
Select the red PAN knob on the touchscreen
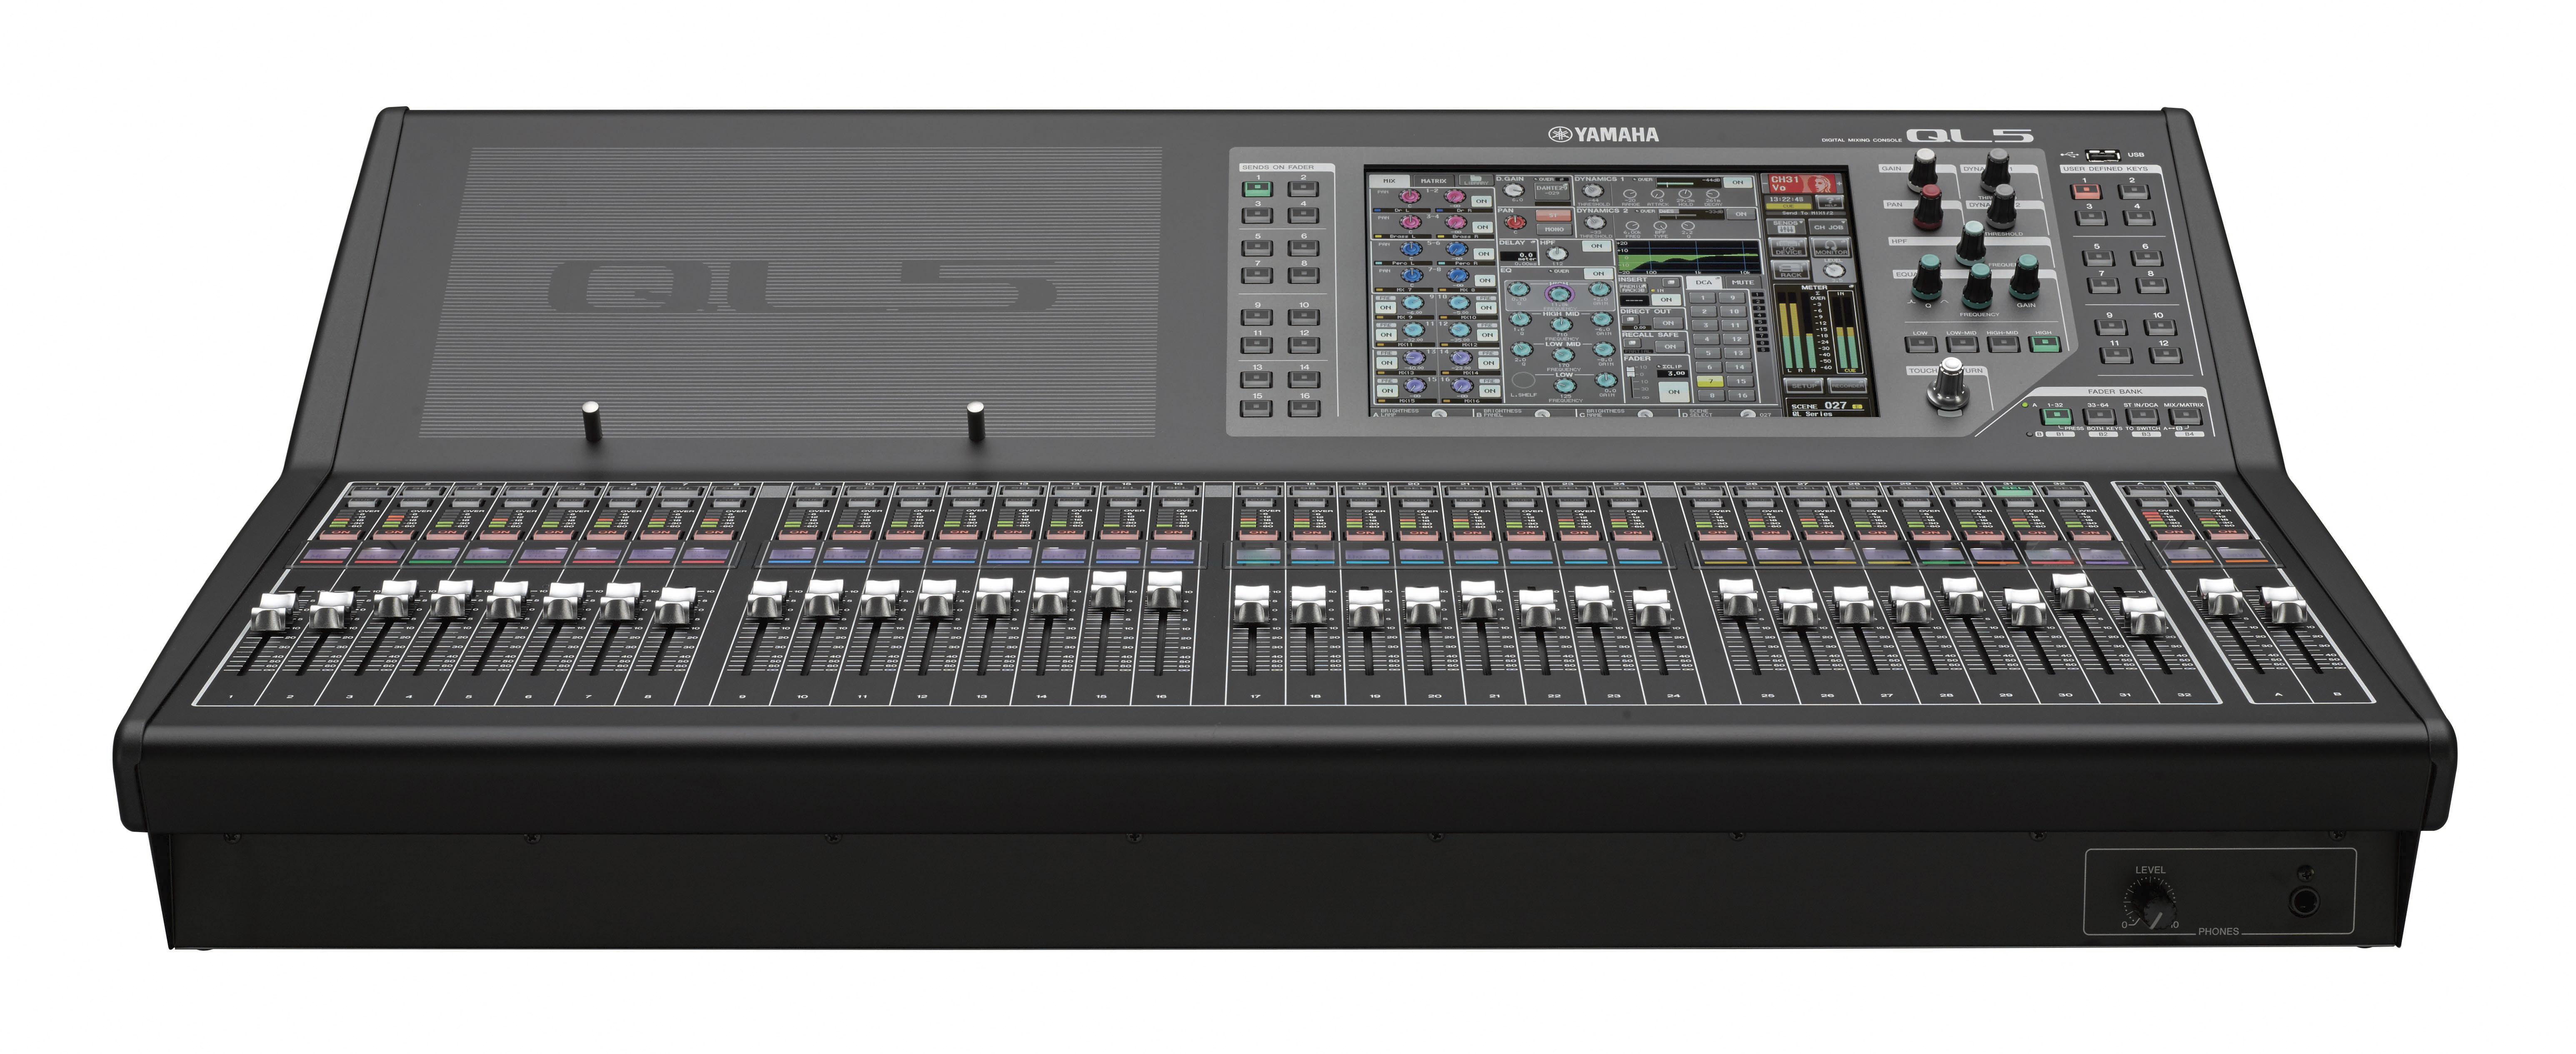1515,222
